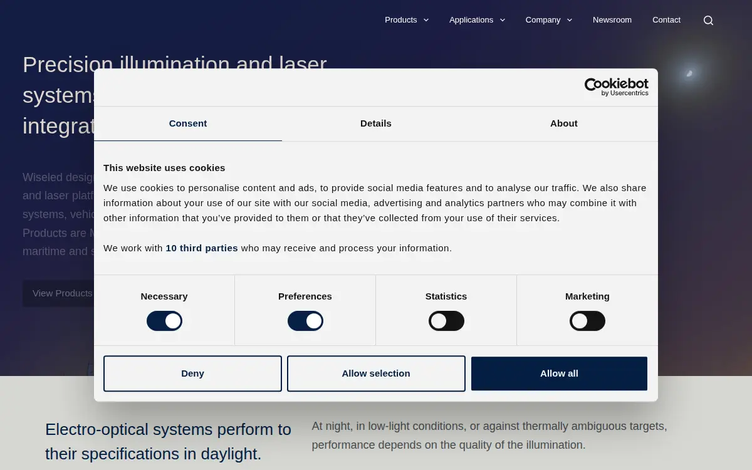Click the 'Electro-optical systems perform' heading
Screen dimensions: 752x470
168,441
